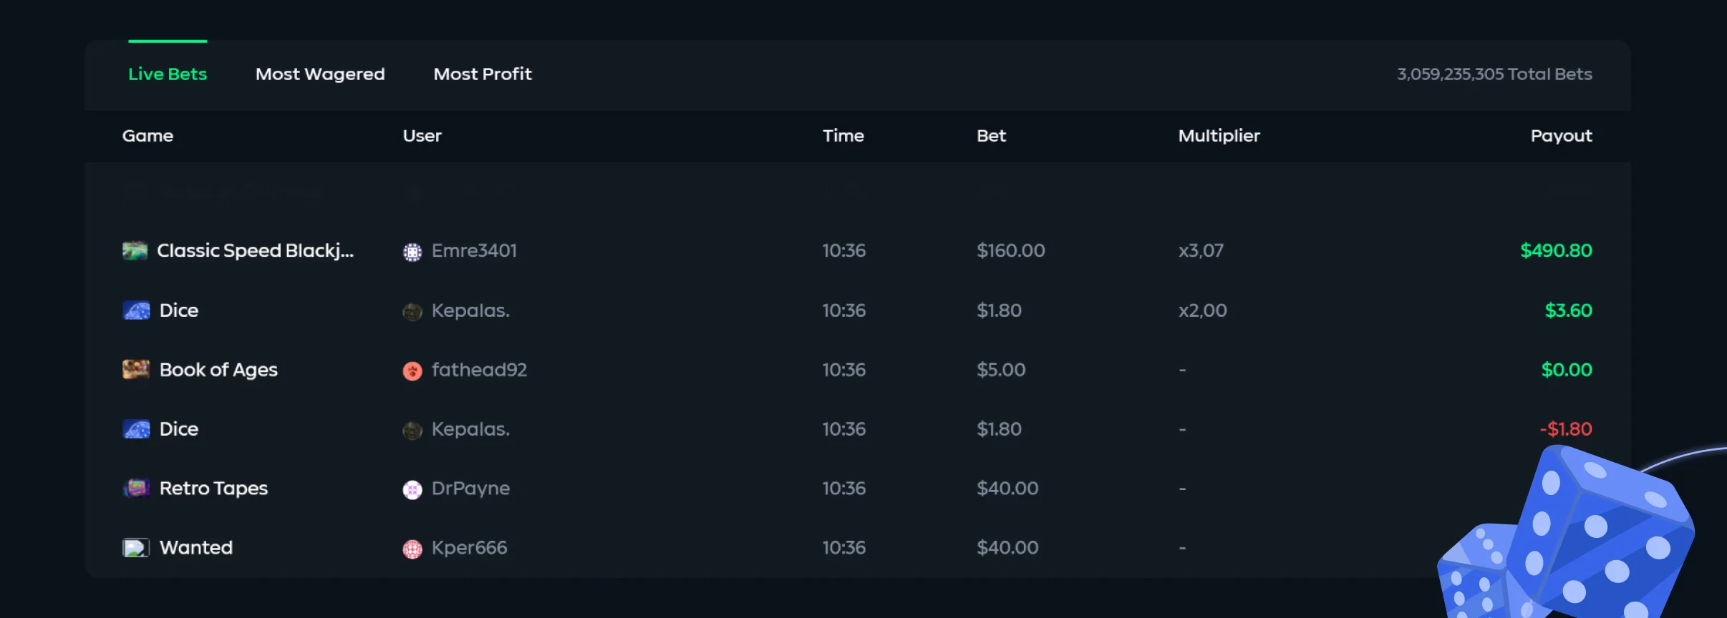View user fathead92's profile

point(479,370)
